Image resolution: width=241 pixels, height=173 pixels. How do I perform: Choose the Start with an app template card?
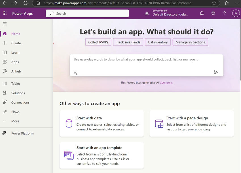[102, 156]
